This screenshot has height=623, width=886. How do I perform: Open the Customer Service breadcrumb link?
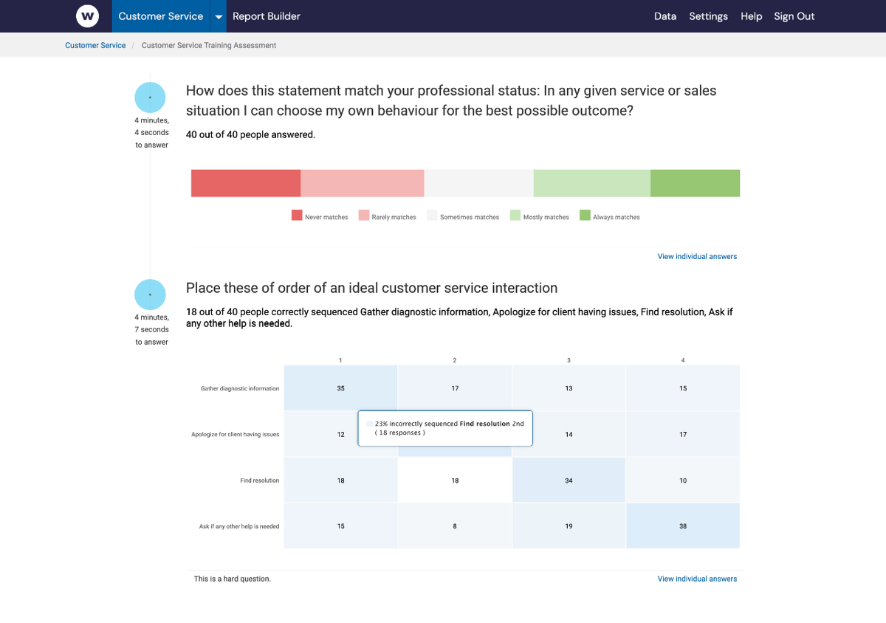pyautogui.click(x=95, y=45)
